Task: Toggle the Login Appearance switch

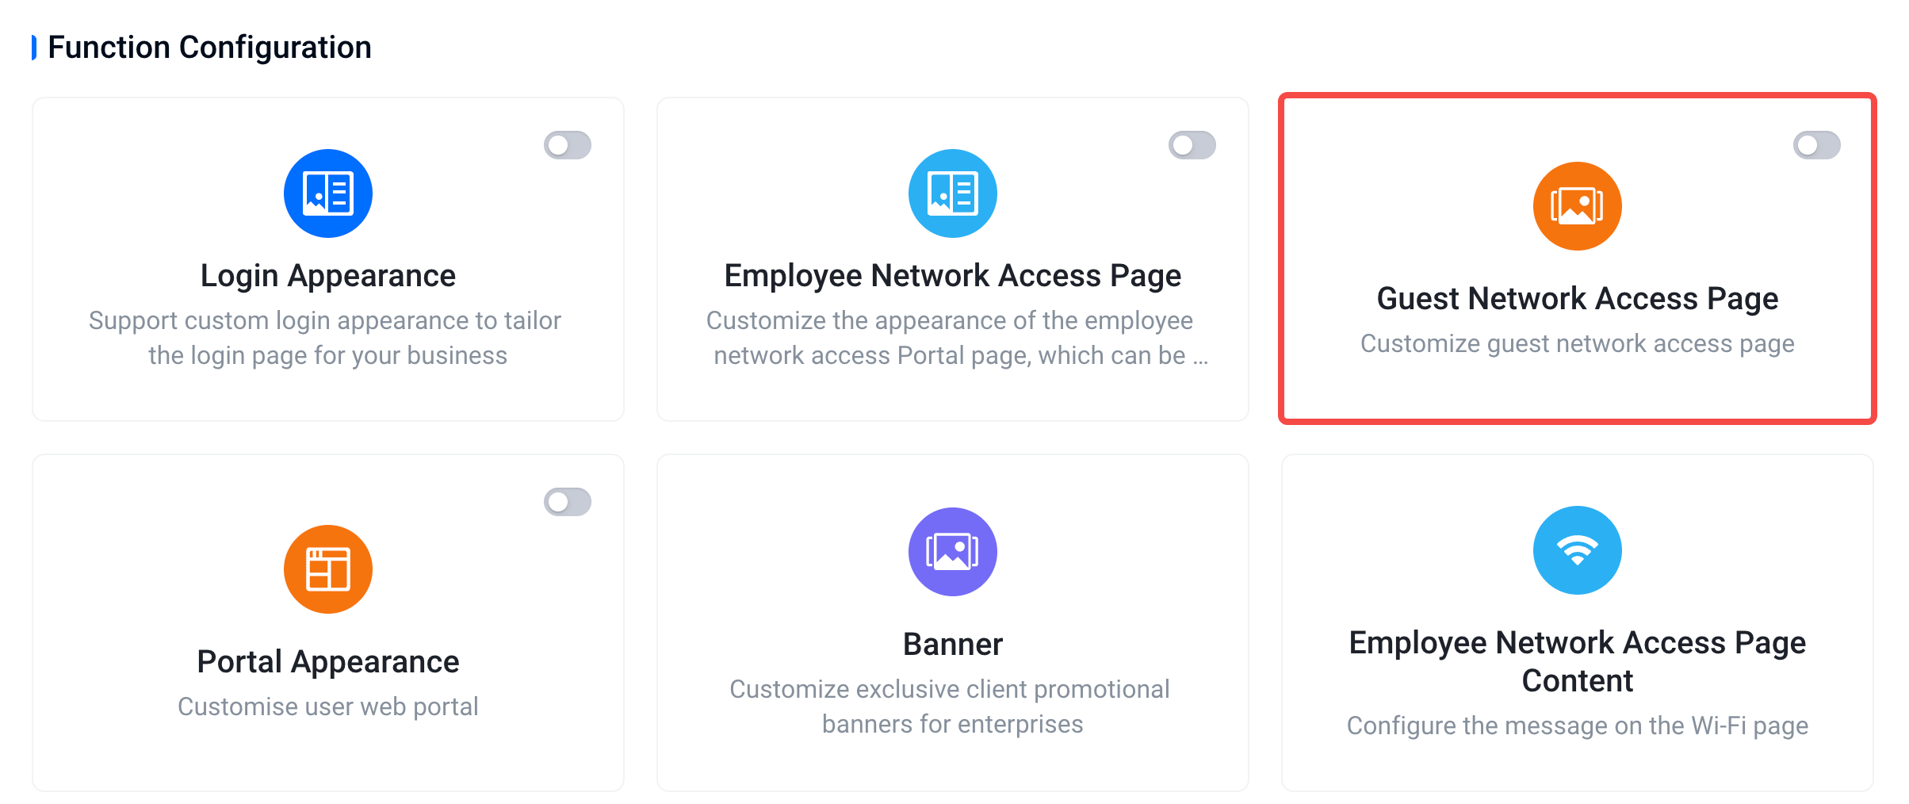Action: point(568,145)
